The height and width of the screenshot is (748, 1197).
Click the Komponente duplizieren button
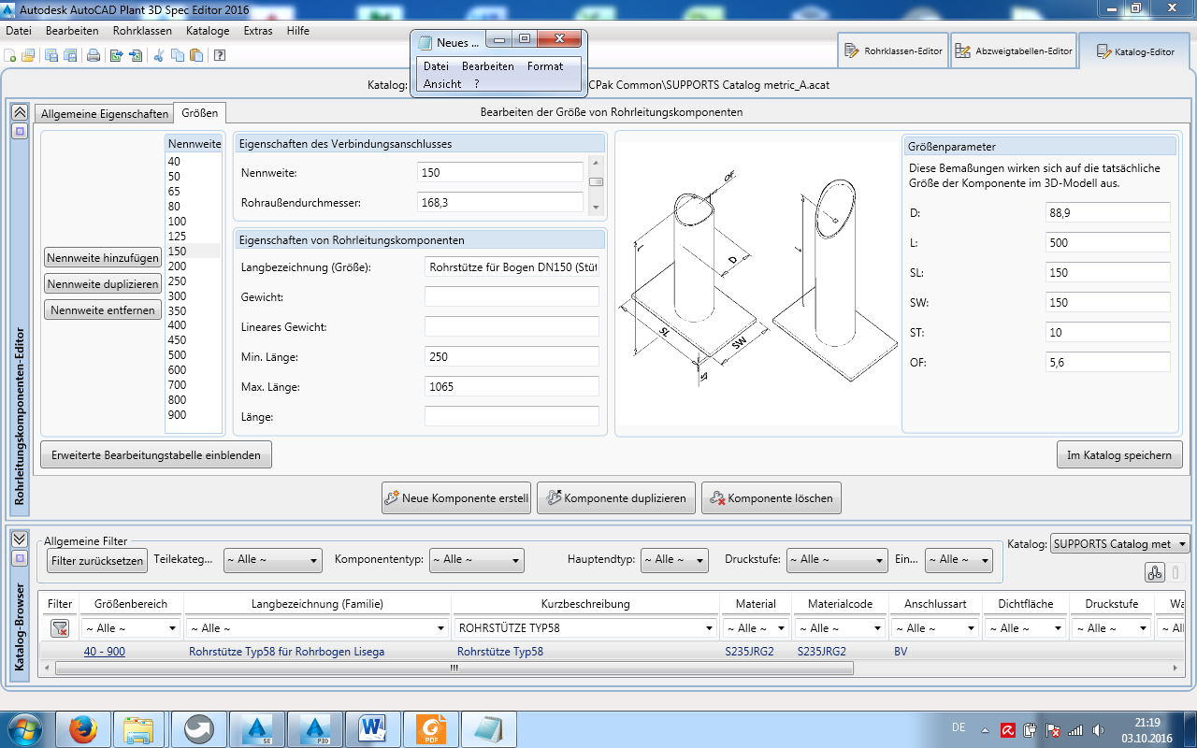(617, 498)
